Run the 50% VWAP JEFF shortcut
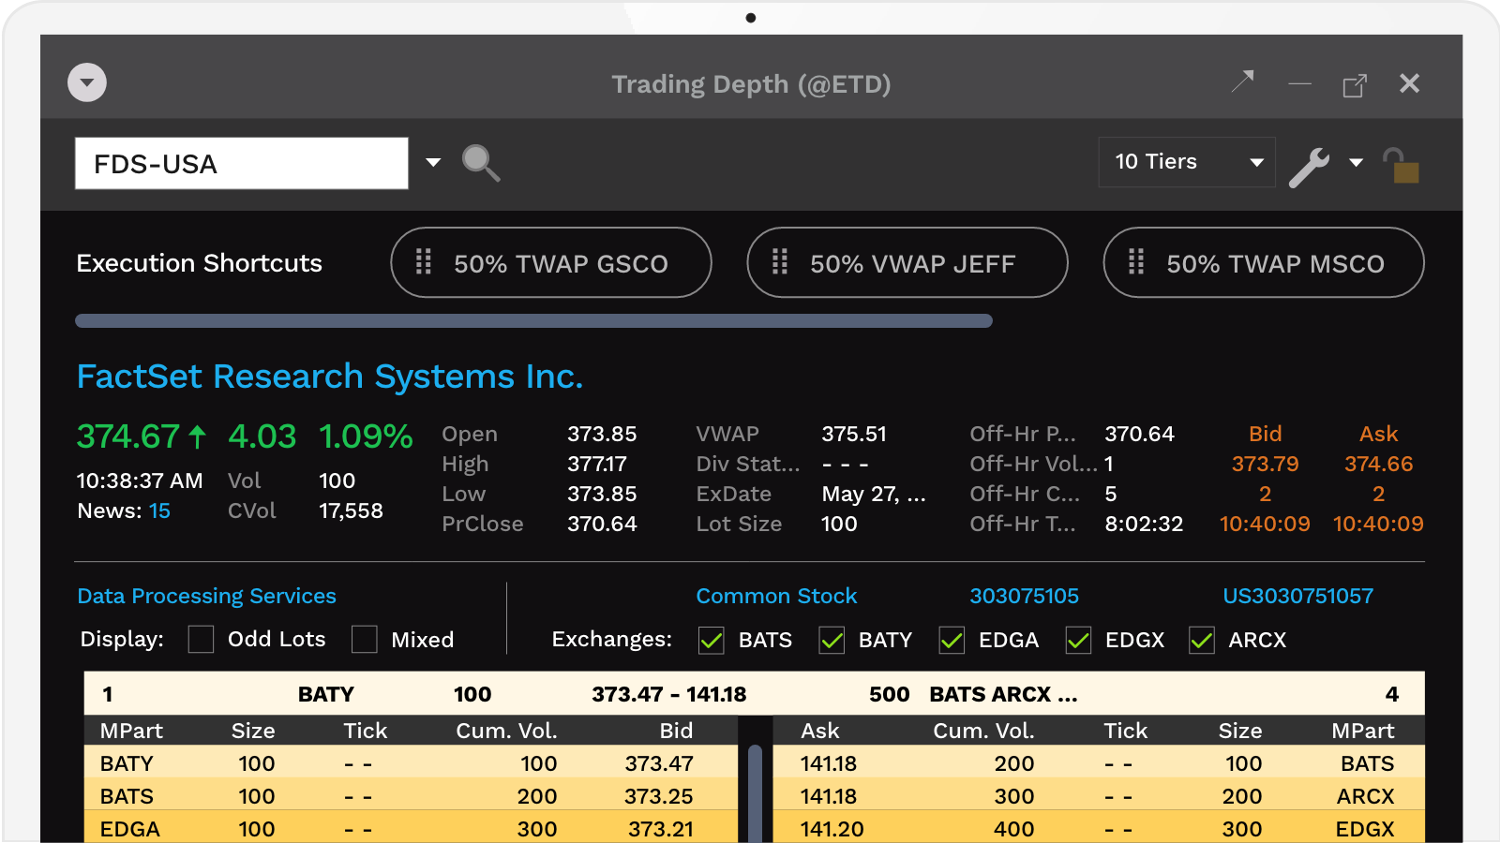Image resolution: width=1500 pixels, height=843 pixels. tap(907, 262)
